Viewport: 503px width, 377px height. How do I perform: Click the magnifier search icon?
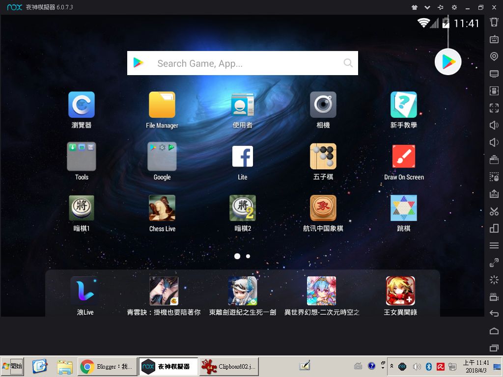[x=348, y=63]
